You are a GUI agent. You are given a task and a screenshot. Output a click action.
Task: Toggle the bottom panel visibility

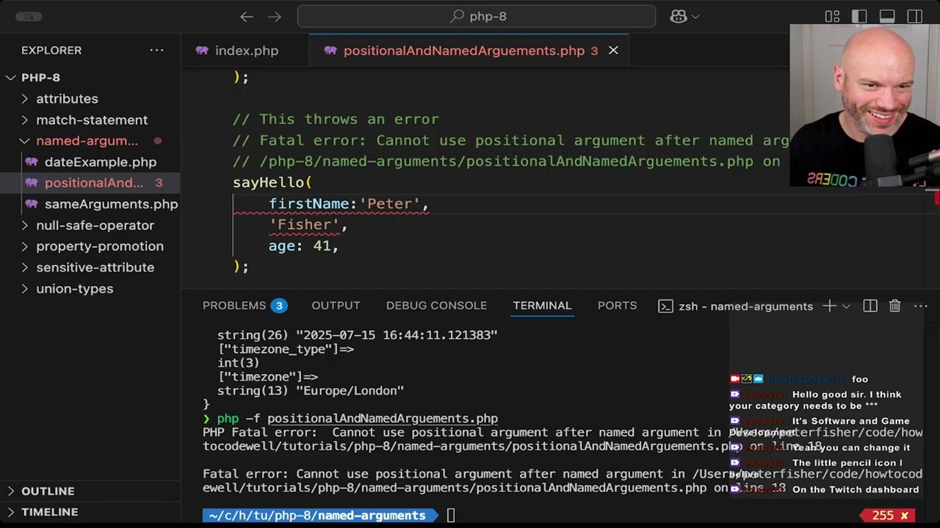887,16
